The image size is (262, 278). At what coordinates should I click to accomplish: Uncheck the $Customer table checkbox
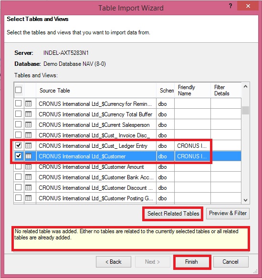[x=19, y=156]
